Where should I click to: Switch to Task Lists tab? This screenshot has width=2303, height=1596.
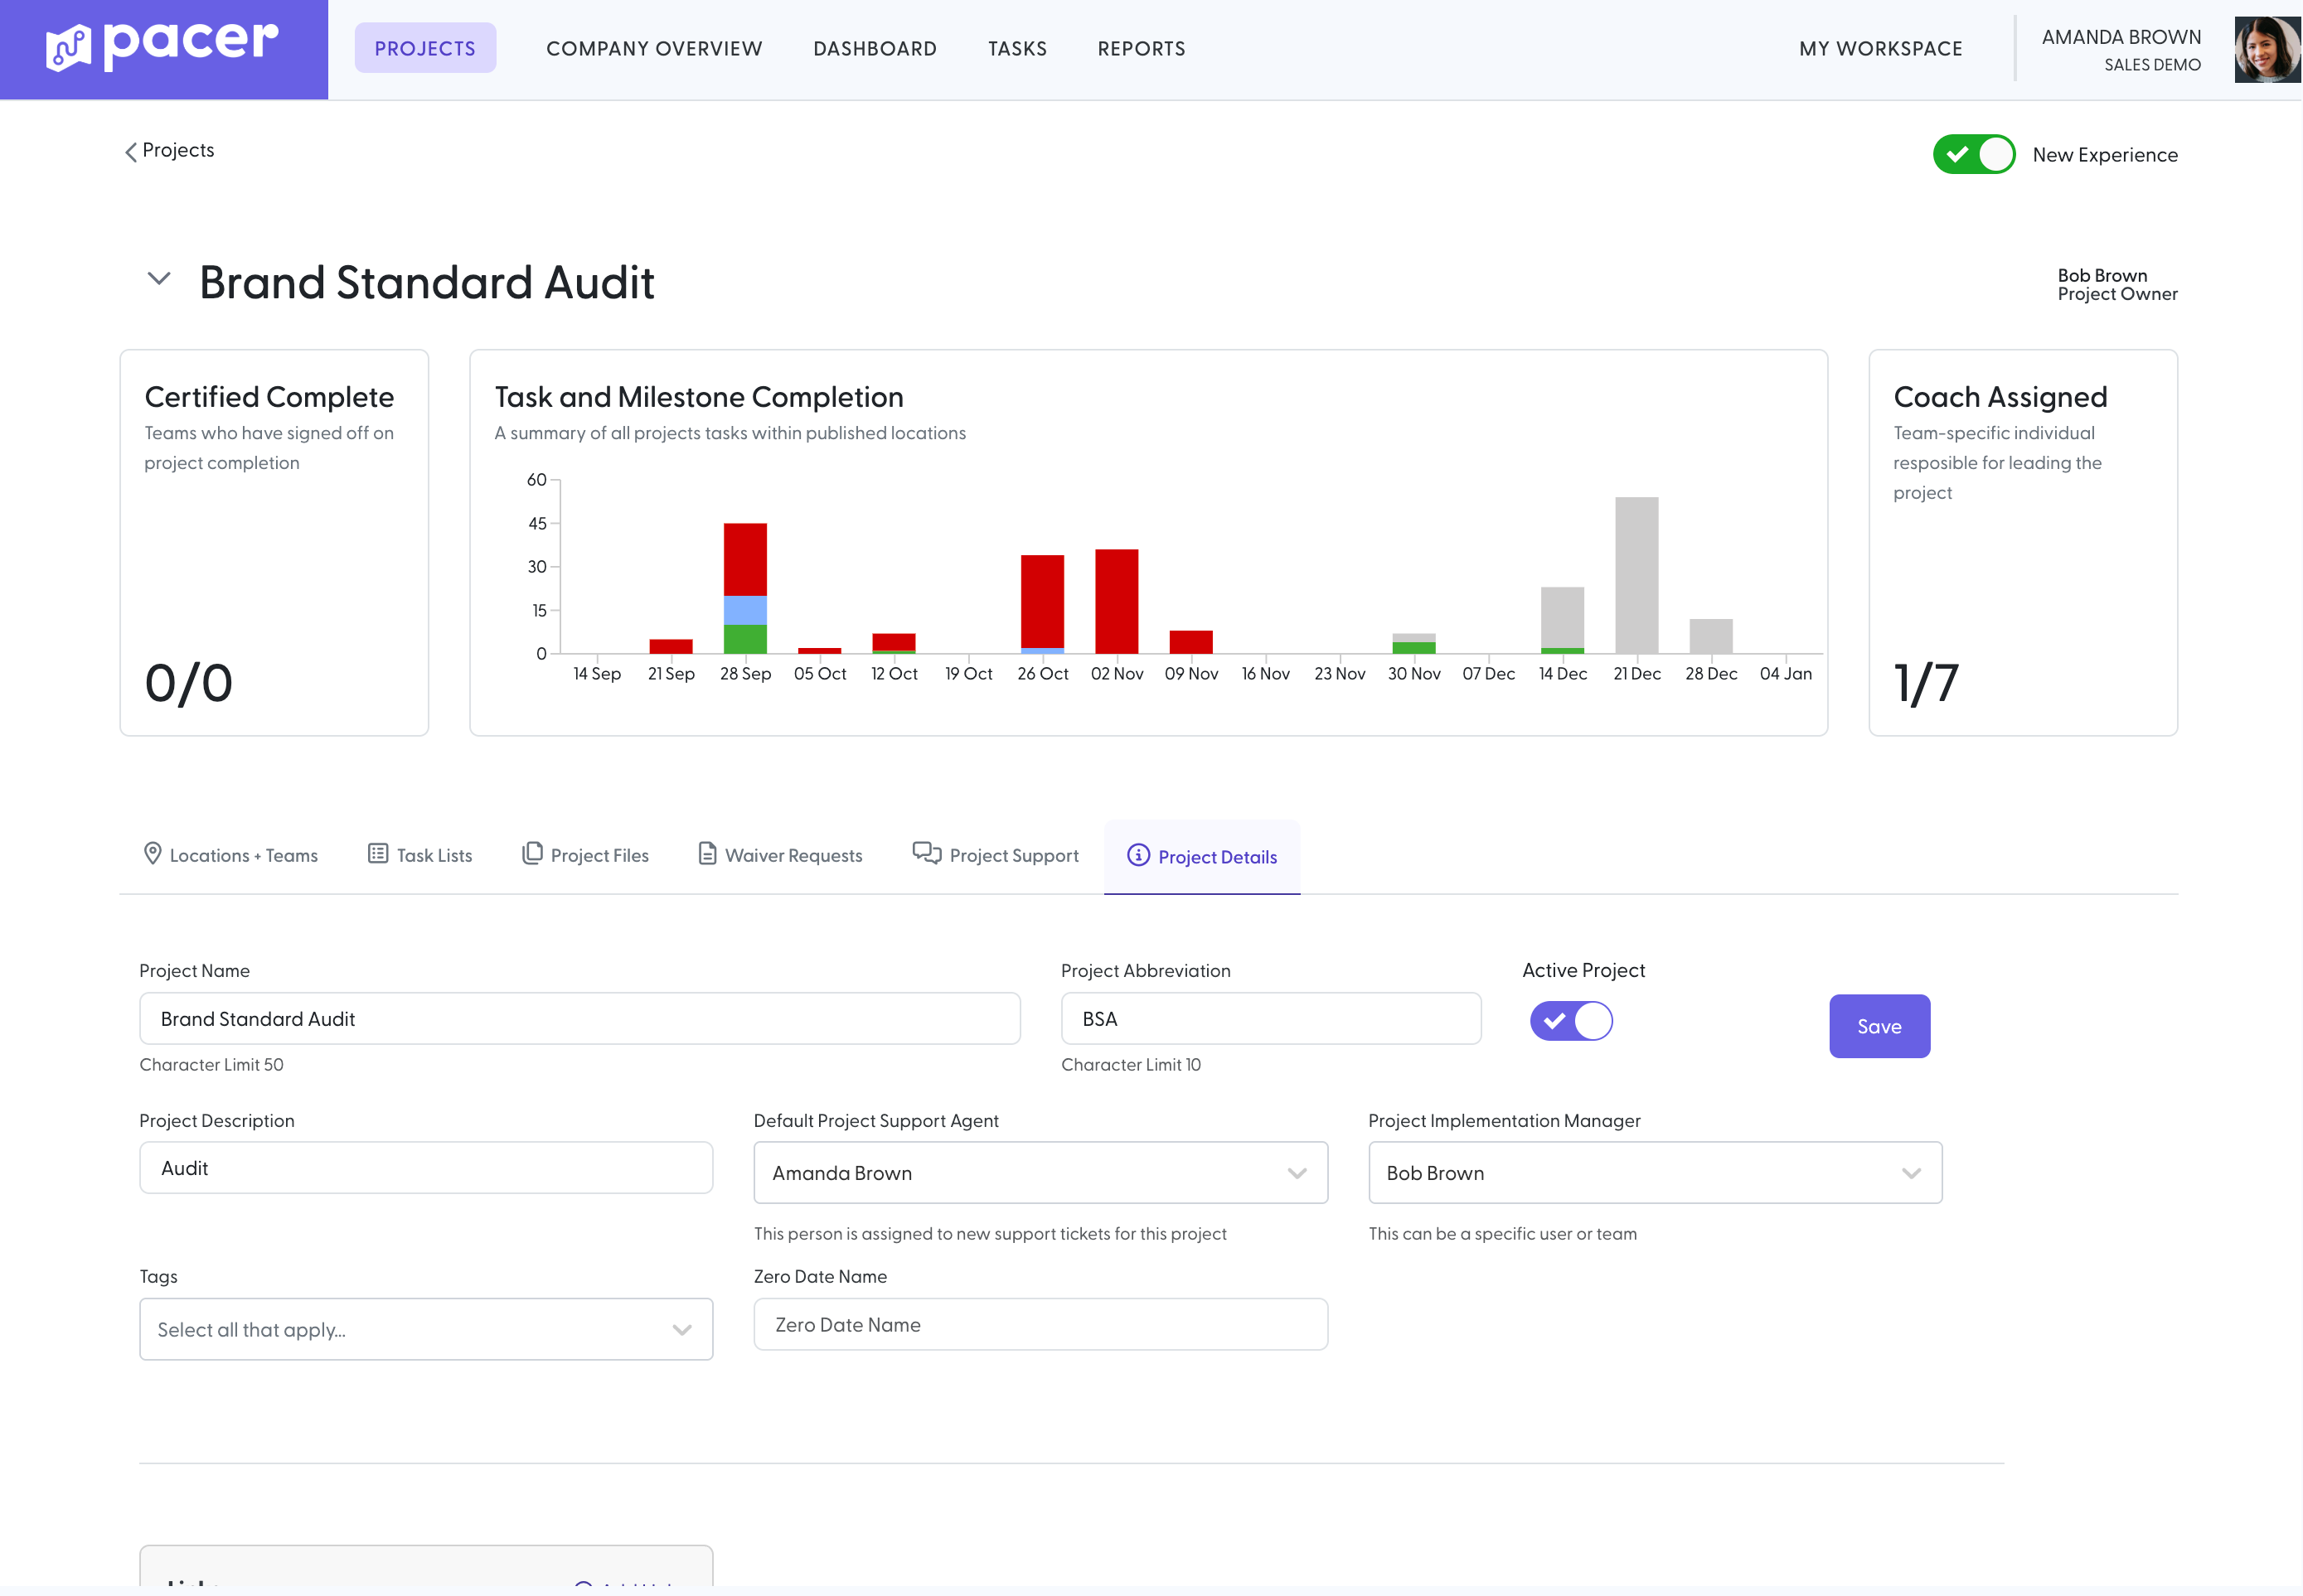pyautogui.click(x=420, y=855)
